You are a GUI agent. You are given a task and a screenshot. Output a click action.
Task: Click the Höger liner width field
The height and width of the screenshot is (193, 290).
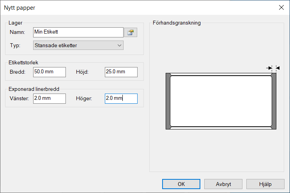[121, 99]
